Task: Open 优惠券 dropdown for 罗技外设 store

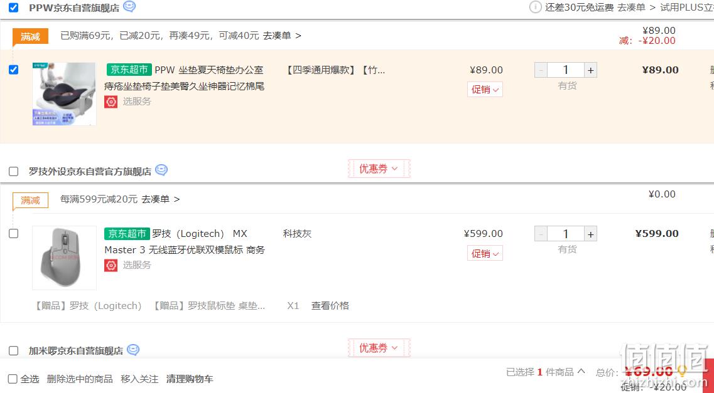Action: tap(379, 169)
